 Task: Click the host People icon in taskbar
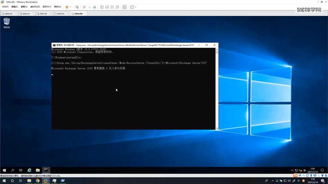pos(266,181)
